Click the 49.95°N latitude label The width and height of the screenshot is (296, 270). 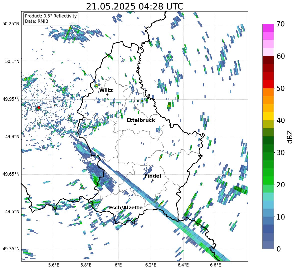11,99
